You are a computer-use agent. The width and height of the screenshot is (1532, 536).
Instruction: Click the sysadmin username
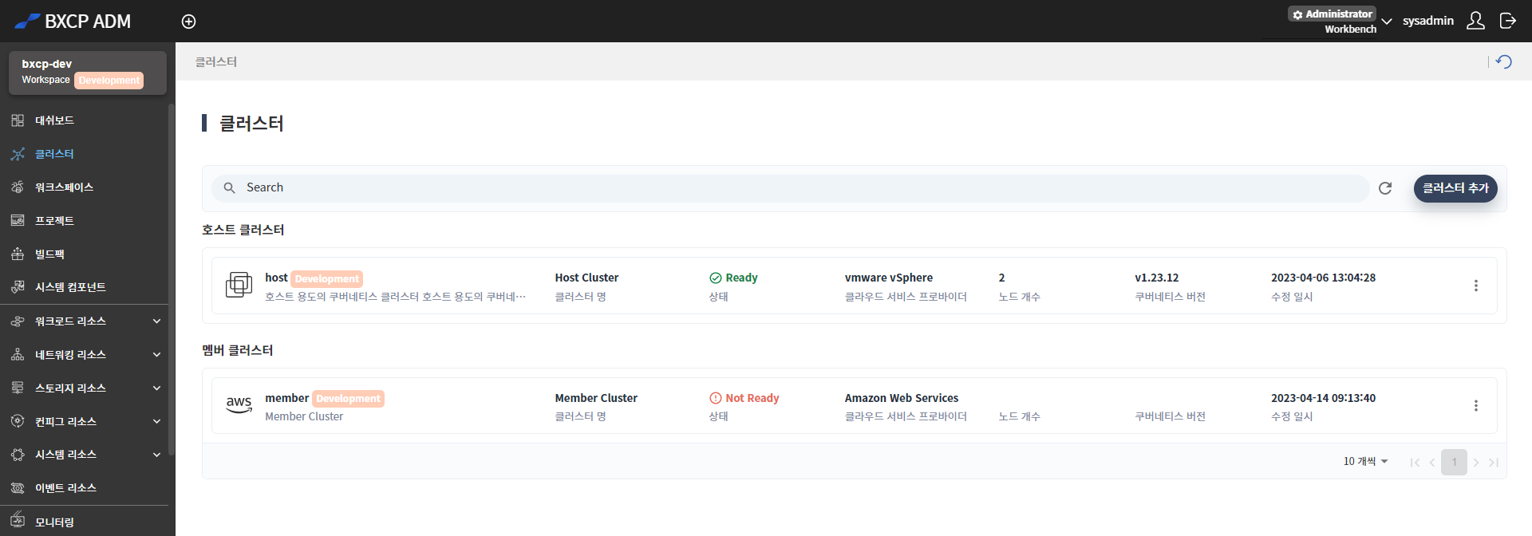(1428, 21)
